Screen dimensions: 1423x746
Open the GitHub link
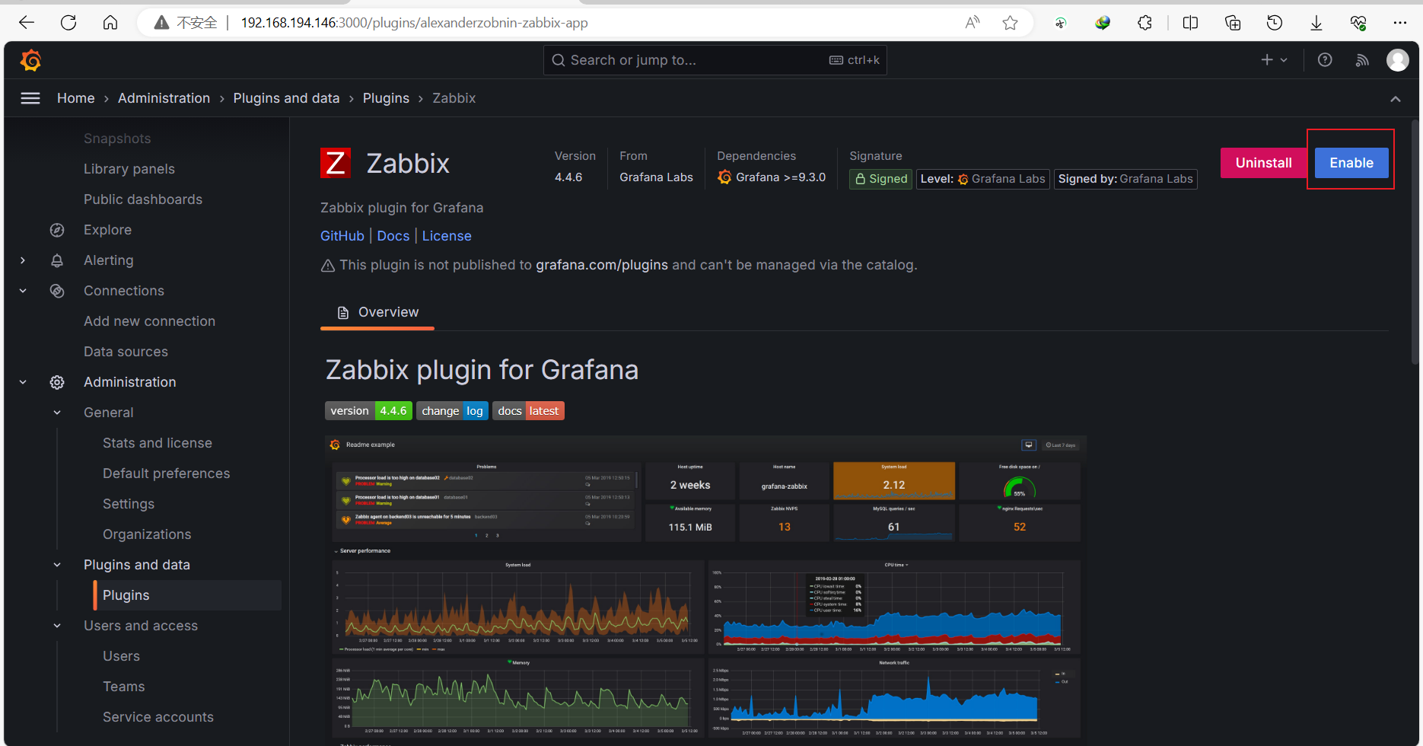(342, 236)
